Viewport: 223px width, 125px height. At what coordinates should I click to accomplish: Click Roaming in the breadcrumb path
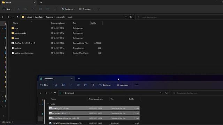pyautogui.click(x=49, y=17)
